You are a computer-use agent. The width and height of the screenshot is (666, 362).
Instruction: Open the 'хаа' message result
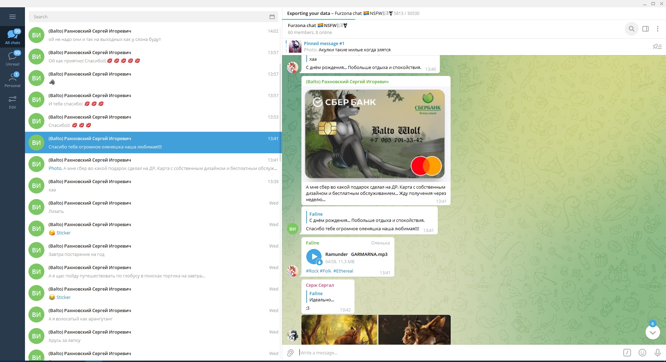coord(153,186)
